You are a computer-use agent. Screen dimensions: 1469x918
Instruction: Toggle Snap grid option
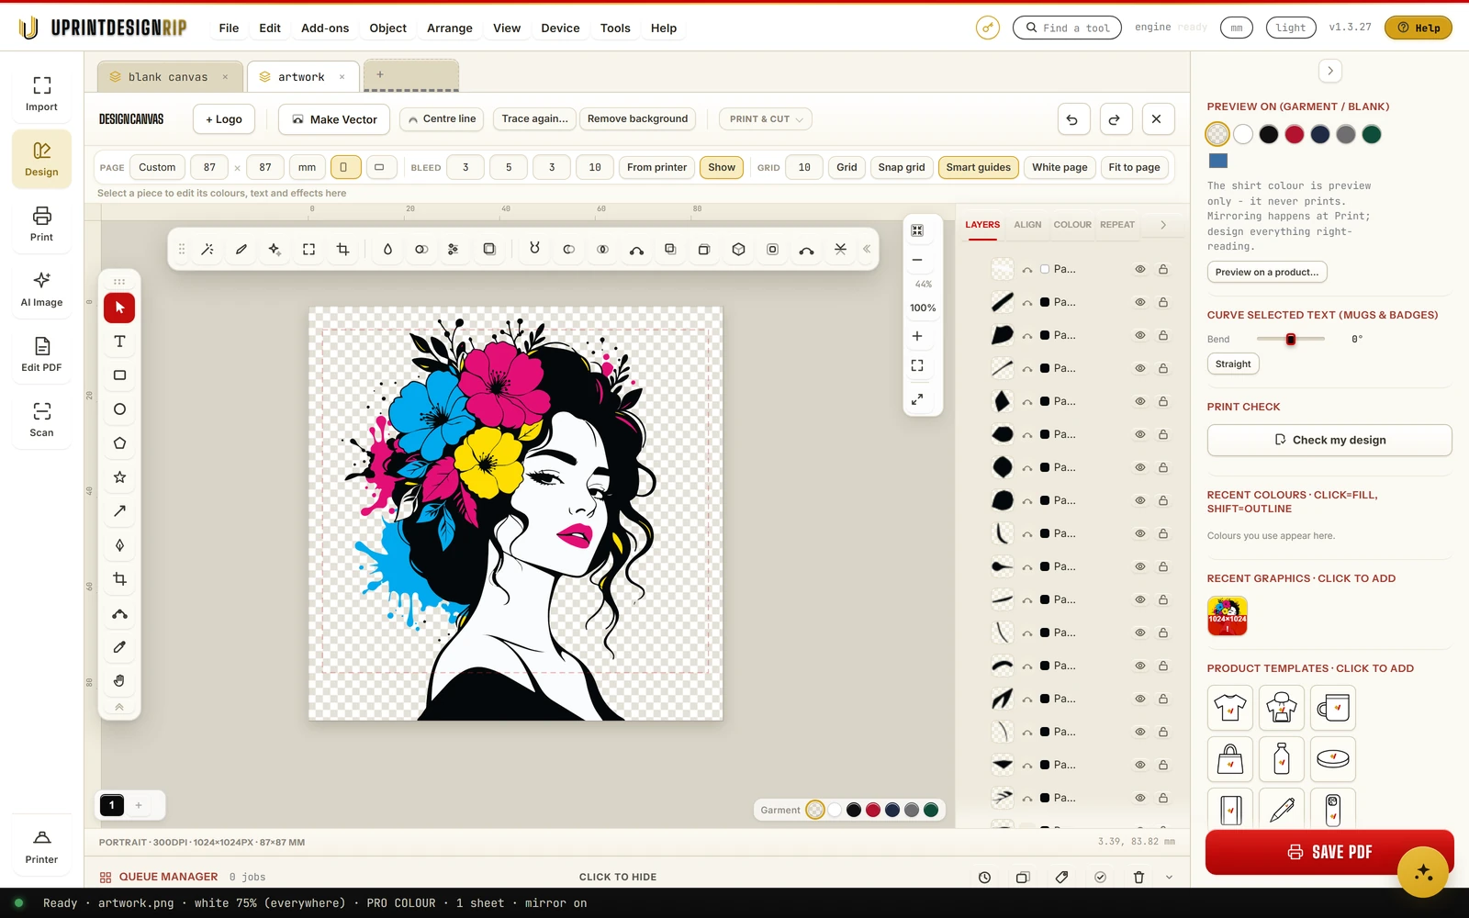(x=902, y=167)
